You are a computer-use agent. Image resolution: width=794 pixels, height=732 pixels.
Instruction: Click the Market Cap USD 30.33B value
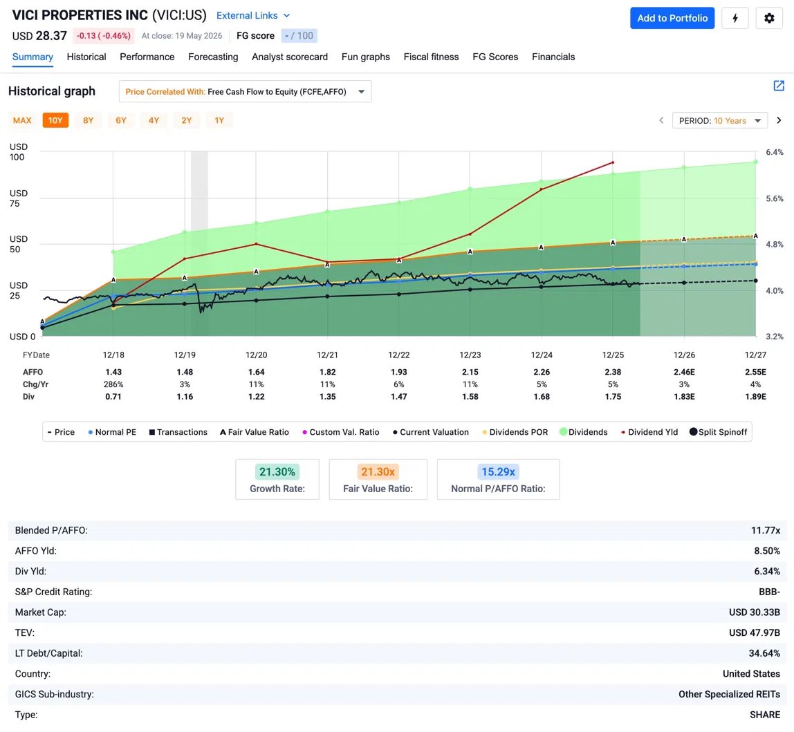[x=754, y=612]
